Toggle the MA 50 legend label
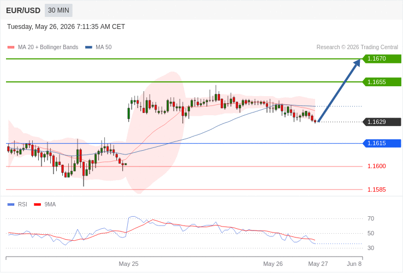The width and height of the screenshot is (403, 273). coord(104,48)
